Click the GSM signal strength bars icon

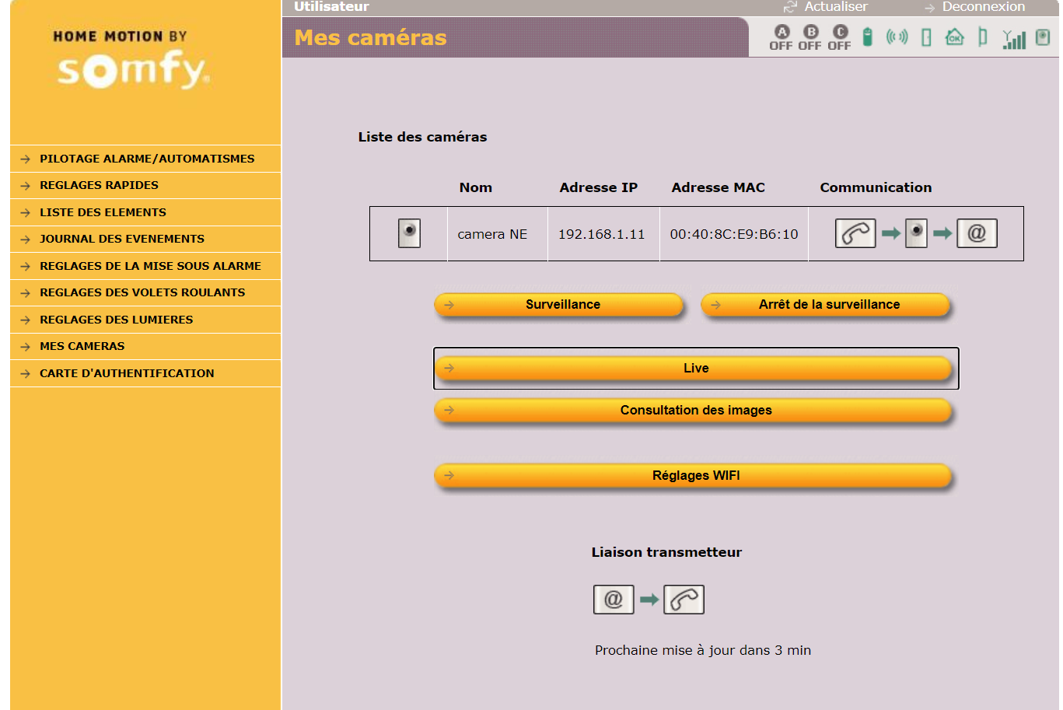coord(1013,38)
